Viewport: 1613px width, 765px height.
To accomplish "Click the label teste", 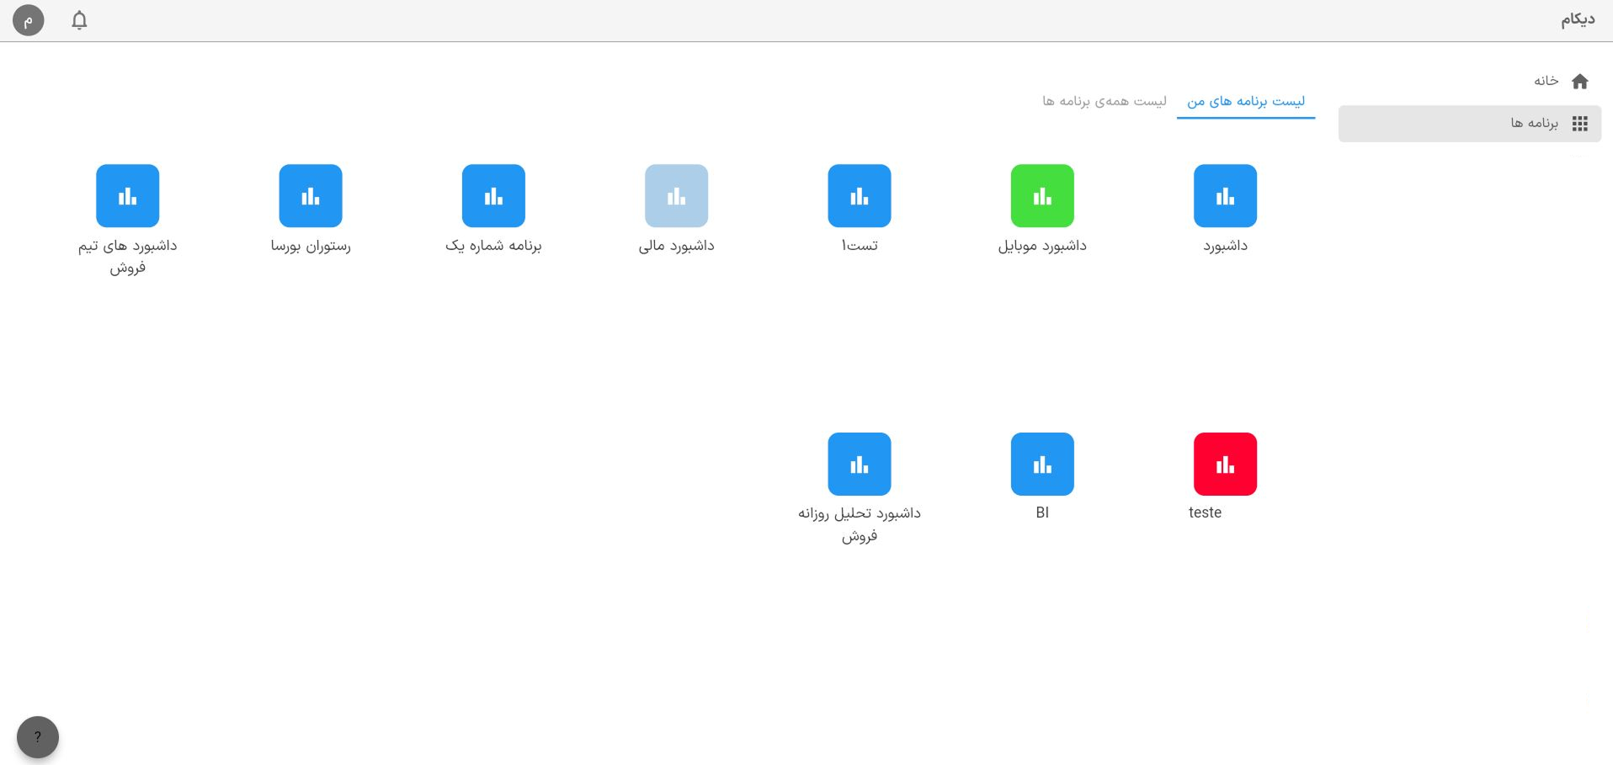I will (x=1205, y=513).
